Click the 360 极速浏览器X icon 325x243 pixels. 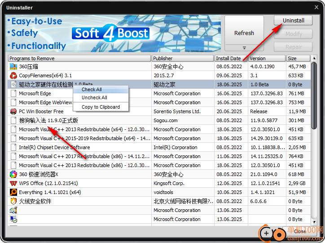pos(13,174)
